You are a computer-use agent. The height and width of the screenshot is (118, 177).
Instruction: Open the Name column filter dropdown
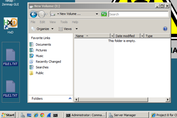112,36
